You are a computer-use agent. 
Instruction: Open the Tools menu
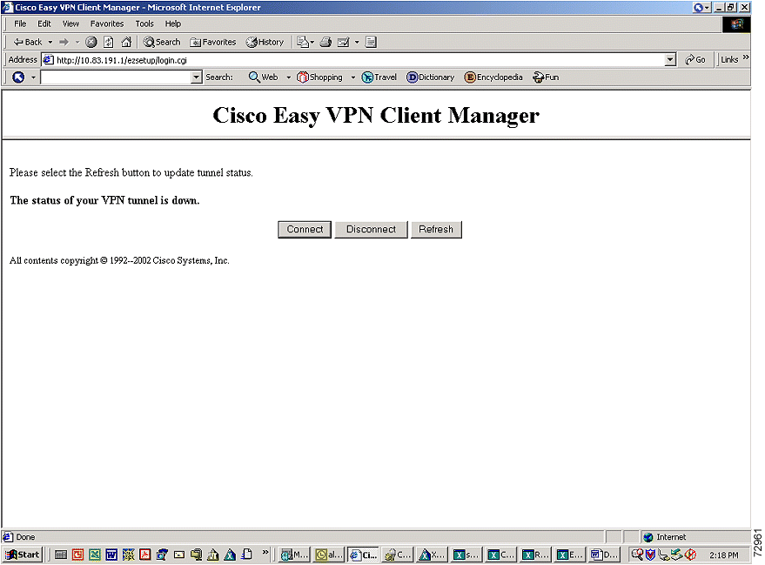(144, 24)
